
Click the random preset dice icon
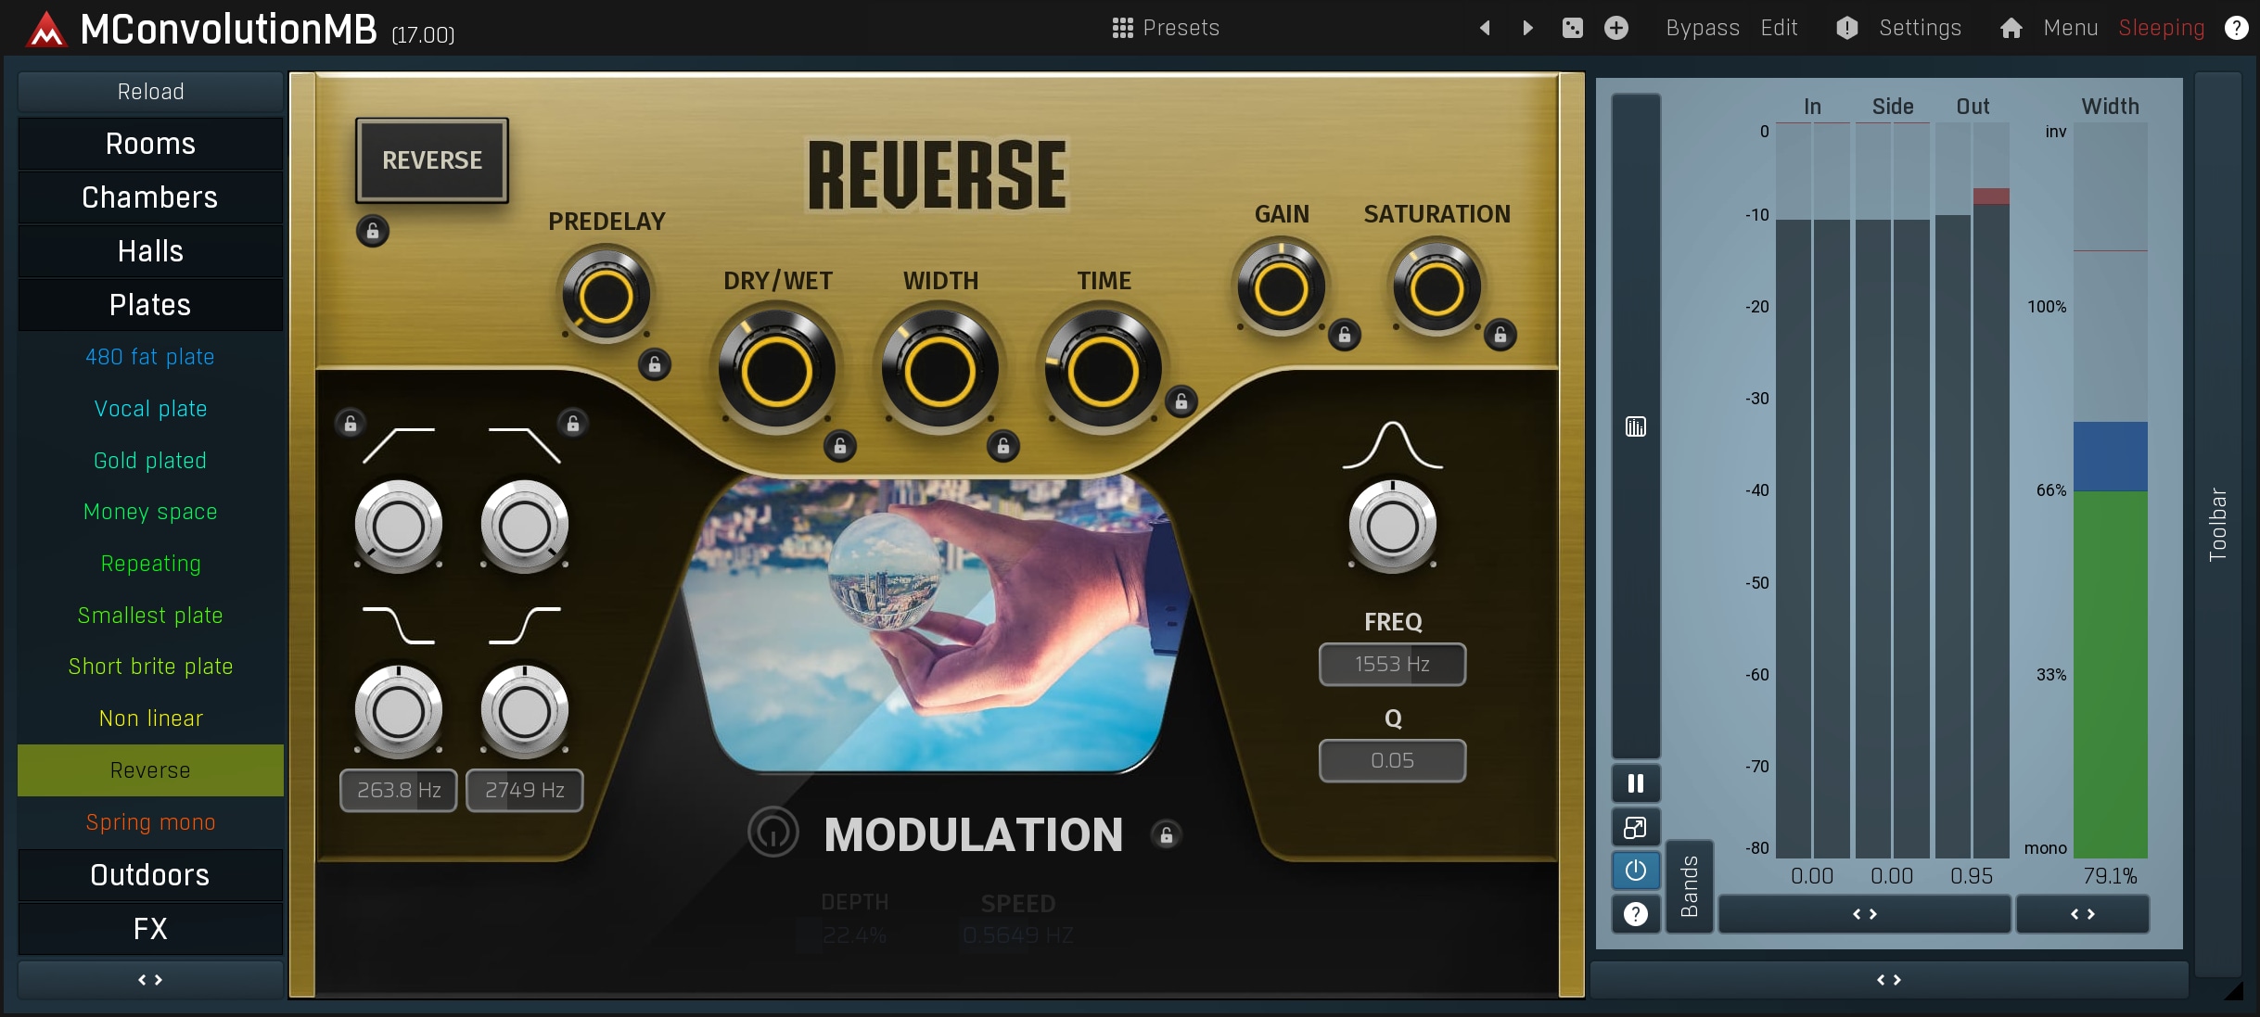pyautogui.click(x=1573, y=28)
